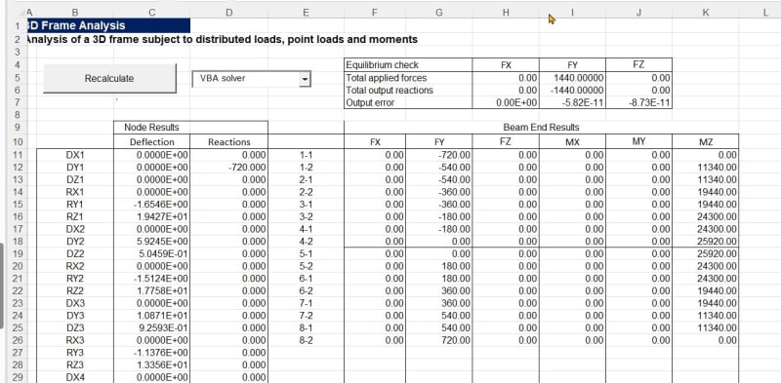This screenshot has width=781, height=383.
Task: Select the DX1 label cell
Action: pos(75,155)
